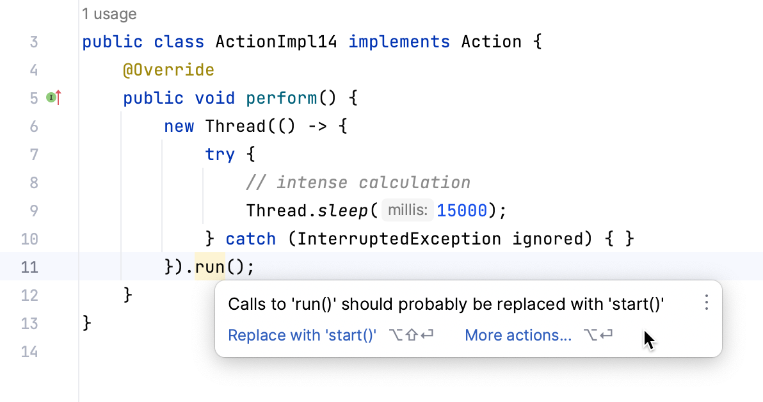Image resolution: width=763 pixels, height=402 pixels.
Task: Click the @Override annotation
Action: 168,70
